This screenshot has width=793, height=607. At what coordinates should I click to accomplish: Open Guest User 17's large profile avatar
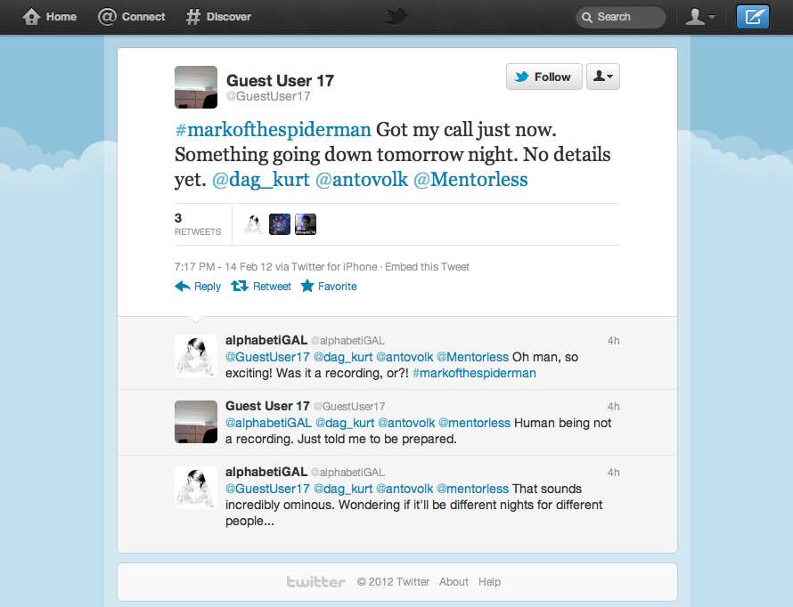(196, 87)
